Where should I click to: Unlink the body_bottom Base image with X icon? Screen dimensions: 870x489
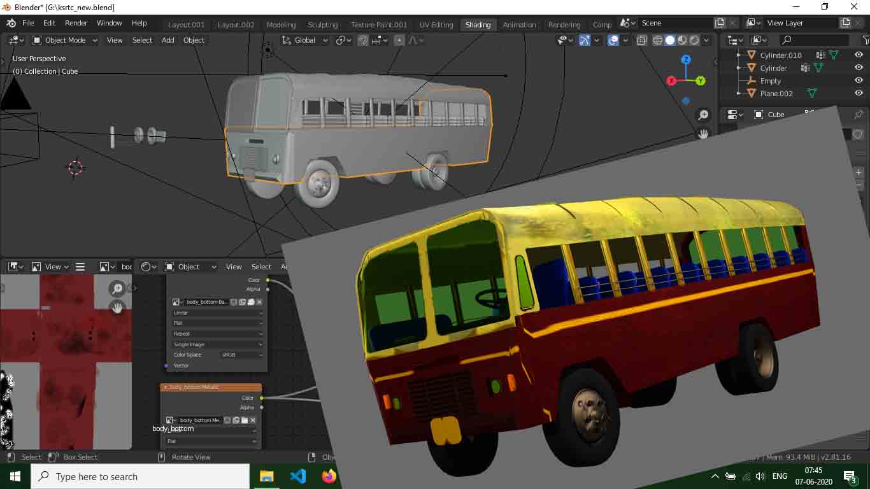259,302
